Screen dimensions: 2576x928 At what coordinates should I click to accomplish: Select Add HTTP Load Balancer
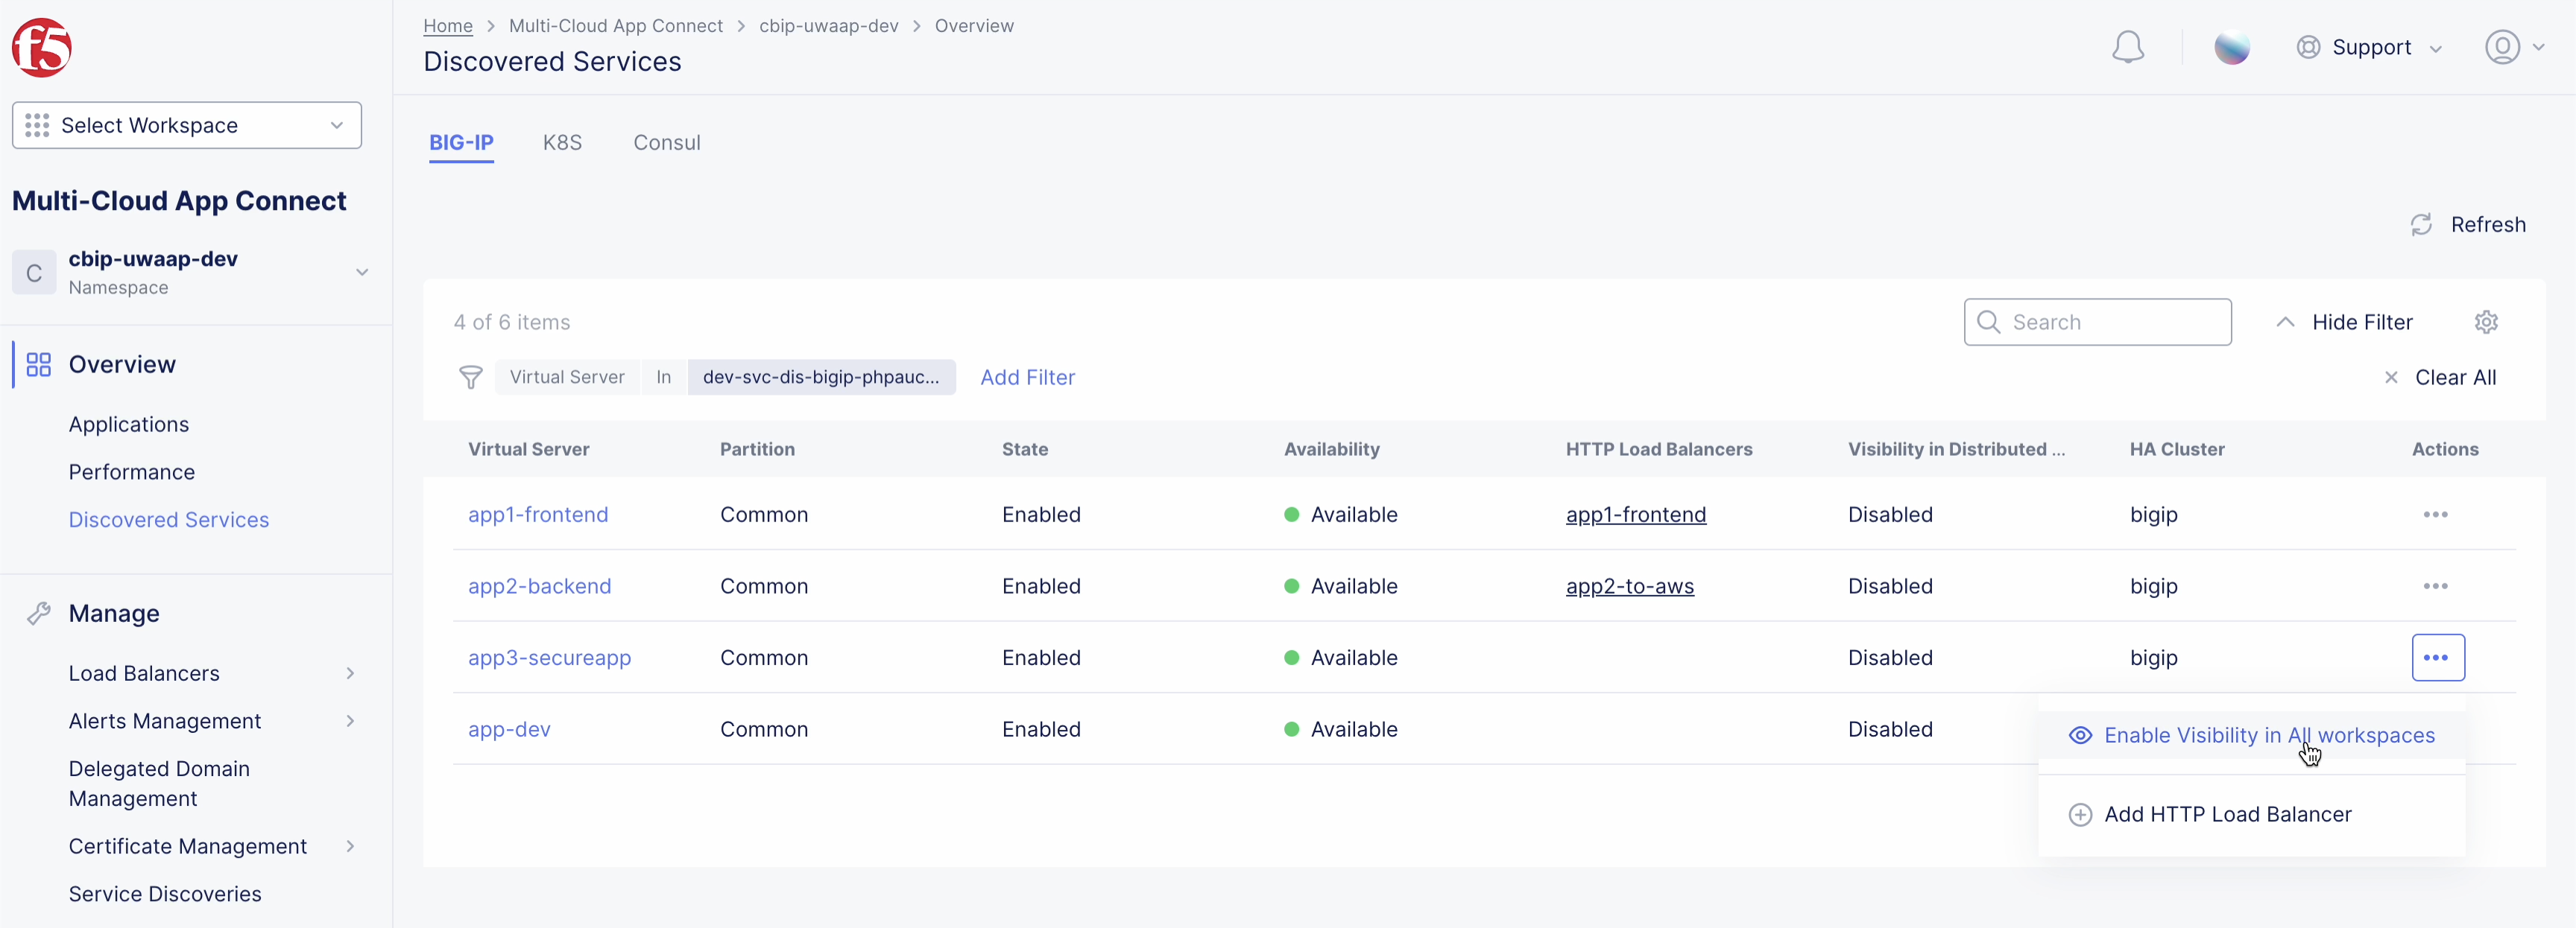[2229, 813]
